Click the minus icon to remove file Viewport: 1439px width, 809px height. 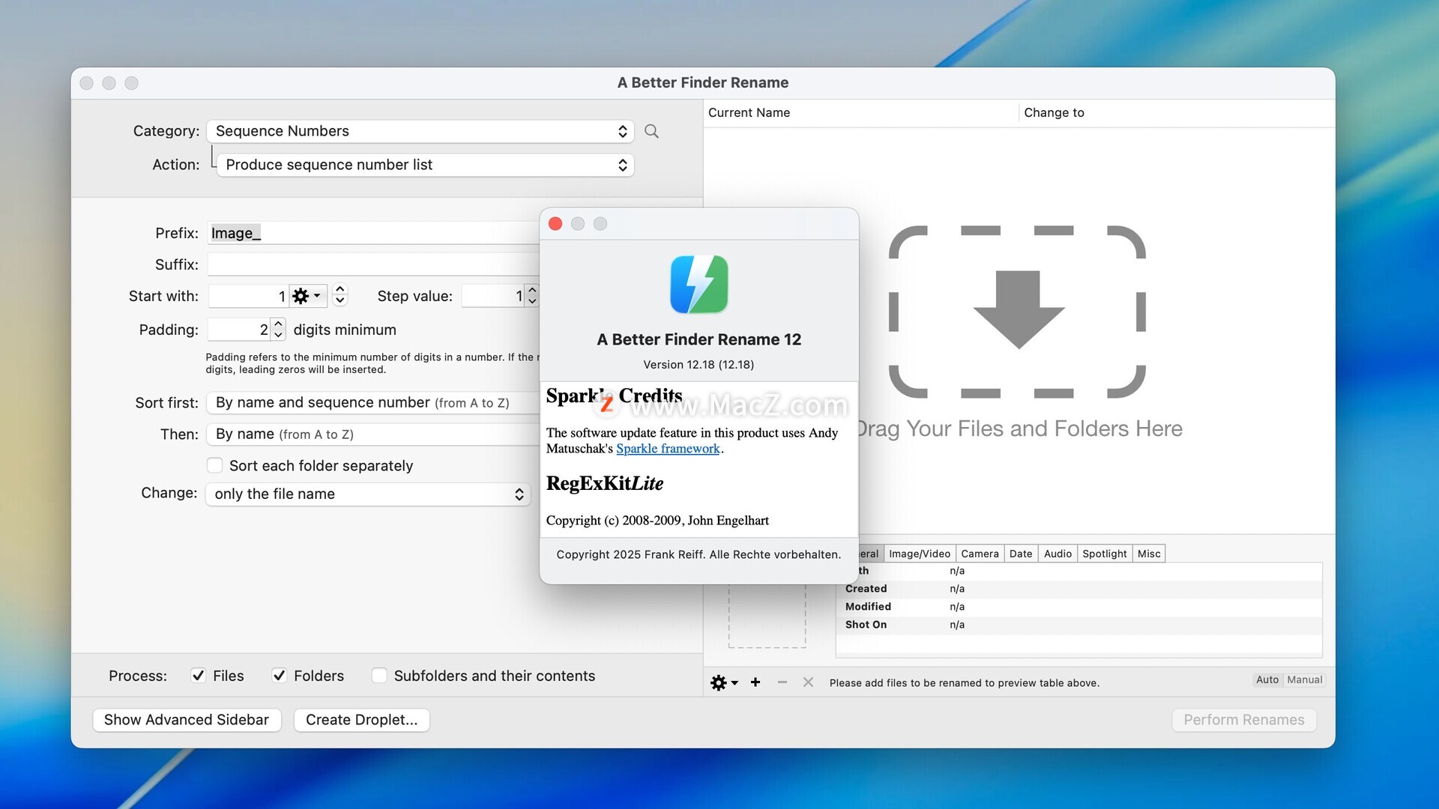coord(782,682)
